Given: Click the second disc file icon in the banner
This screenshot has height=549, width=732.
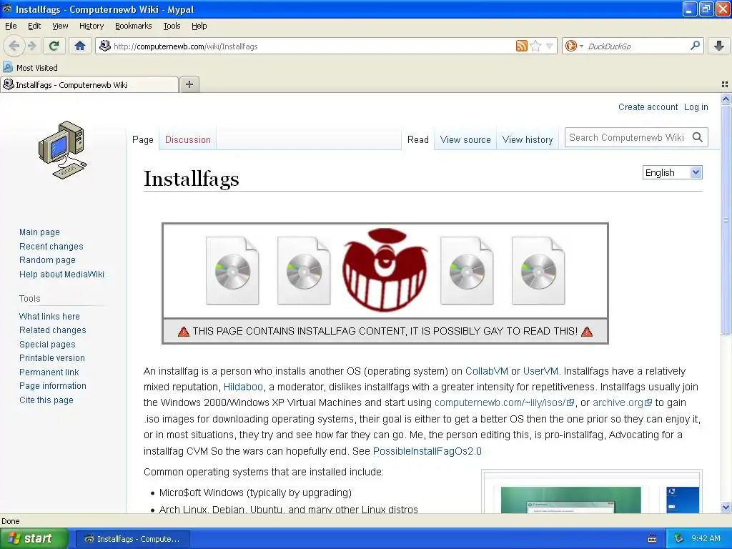Looking at the screenshot, I should click(304, 271).
